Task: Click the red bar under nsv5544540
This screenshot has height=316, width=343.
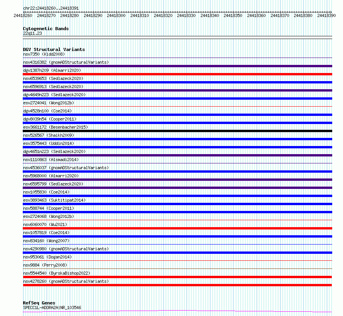Action: [177, 277]
